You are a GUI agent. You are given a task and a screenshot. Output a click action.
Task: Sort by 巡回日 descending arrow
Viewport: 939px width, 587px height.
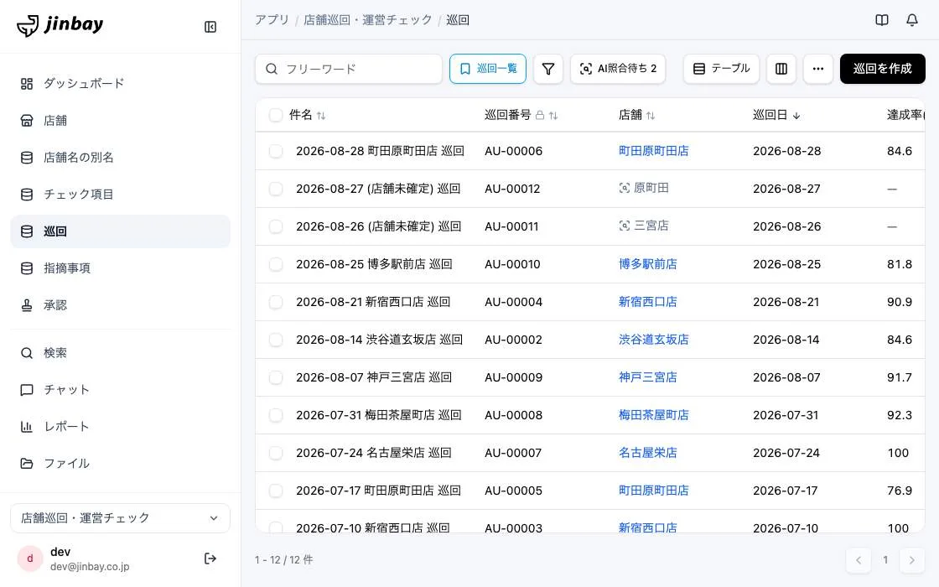tap(796, 116)
